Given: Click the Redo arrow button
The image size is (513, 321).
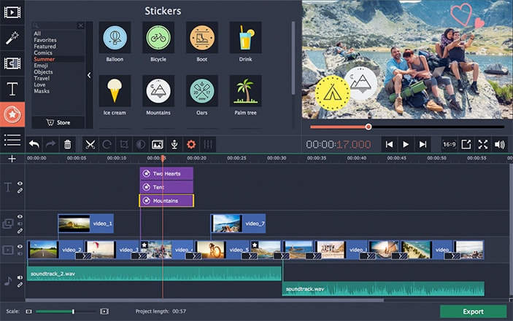Looking at the screenshot, I should click(x=50, y=144).
